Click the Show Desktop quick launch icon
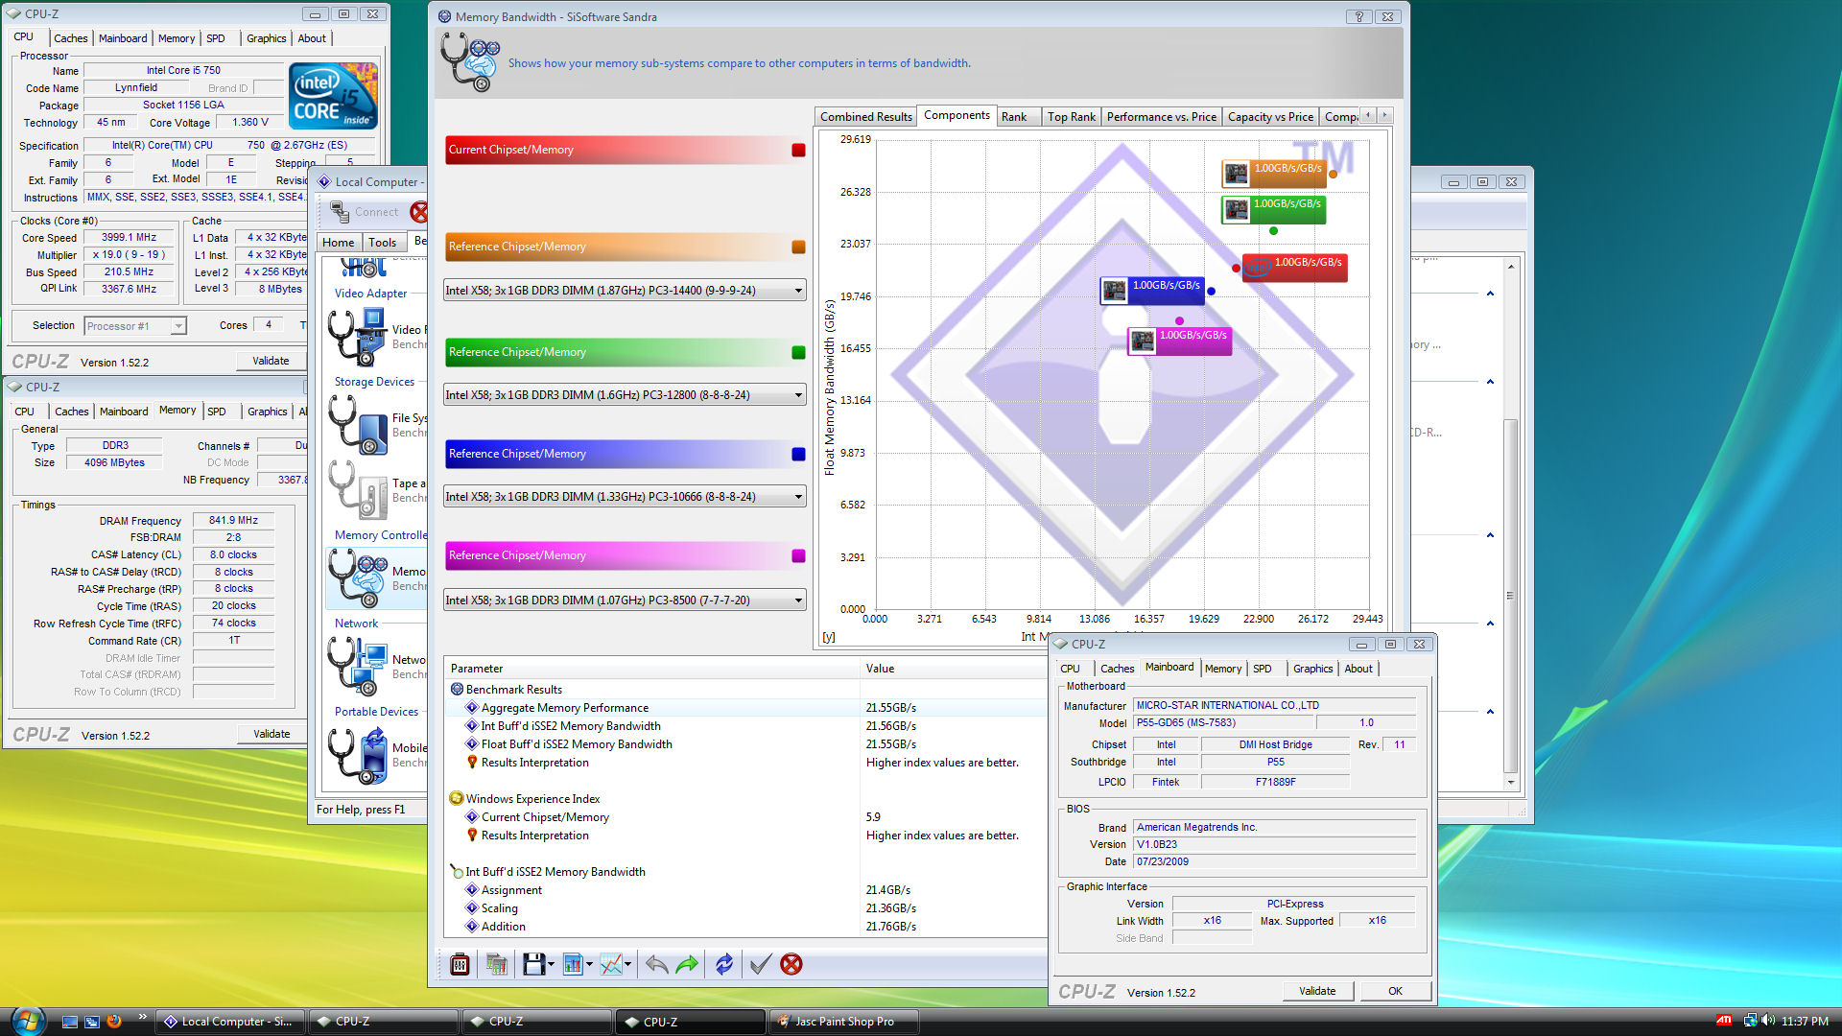The height and width of the screenshot is (1036, 1842). [x=69, y=1022]
